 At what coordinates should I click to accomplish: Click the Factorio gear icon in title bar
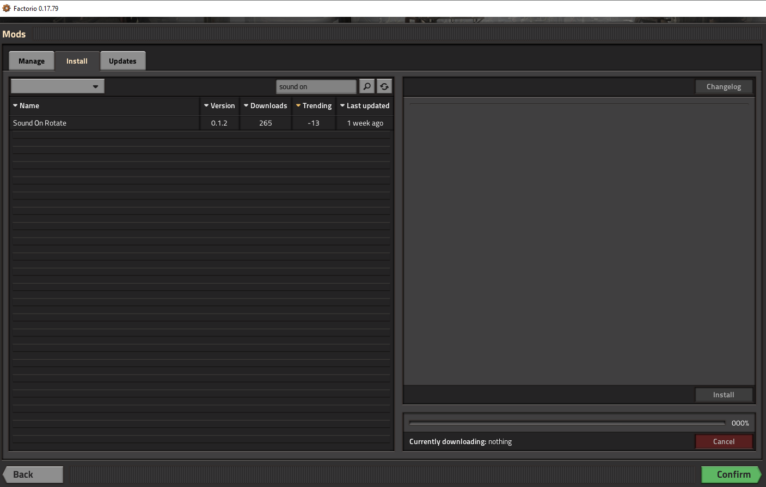pyautogui.click(x=7, y=8)
